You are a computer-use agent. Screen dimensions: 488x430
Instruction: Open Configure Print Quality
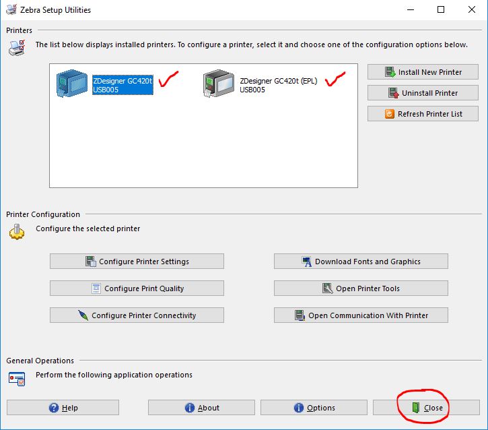coord(137,288)
